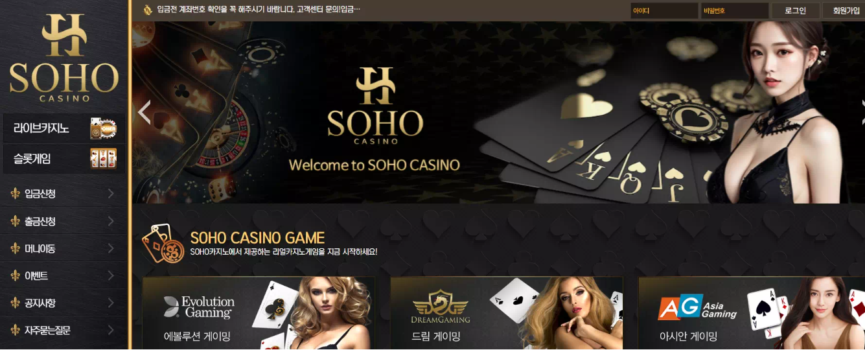
Task: Open the 드림 게이밍 game card
Action: pyautogui.click(x=507, y=314)
